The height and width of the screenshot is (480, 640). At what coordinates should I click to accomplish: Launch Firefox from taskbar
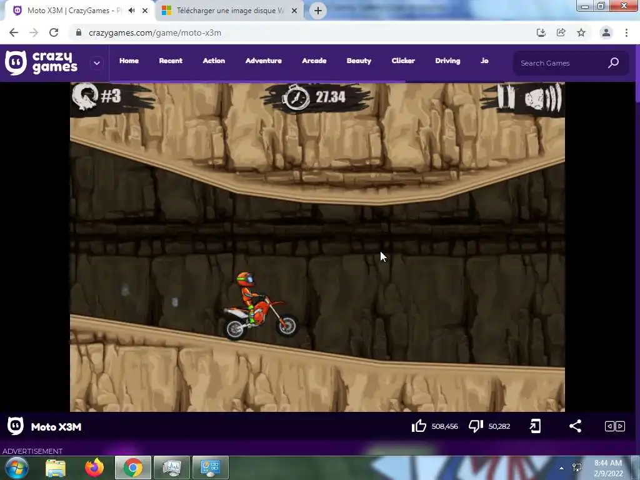point(94,467)
